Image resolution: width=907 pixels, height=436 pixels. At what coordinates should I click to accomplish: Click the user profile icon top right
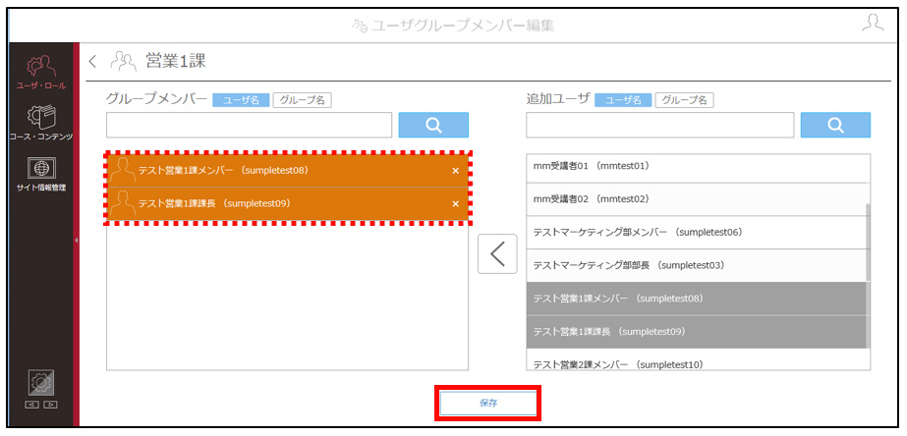873,23
